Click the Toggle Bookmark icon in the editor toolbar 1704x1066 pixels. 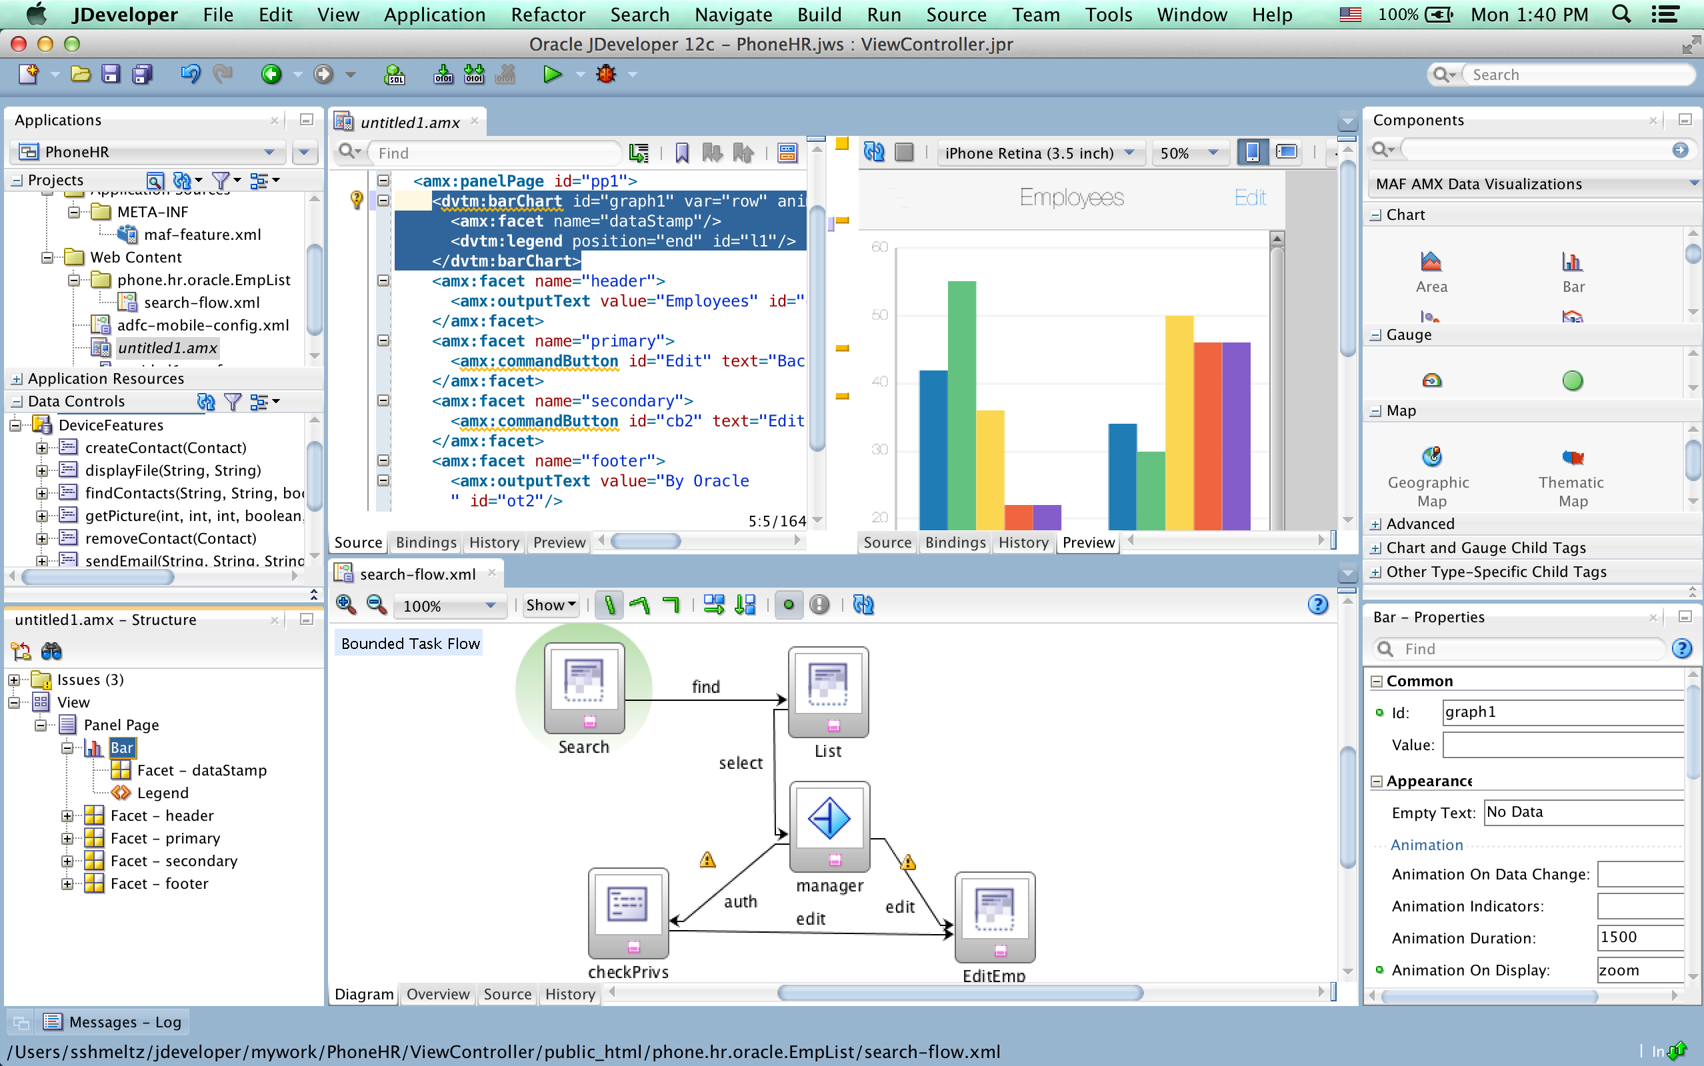point(682,153)
